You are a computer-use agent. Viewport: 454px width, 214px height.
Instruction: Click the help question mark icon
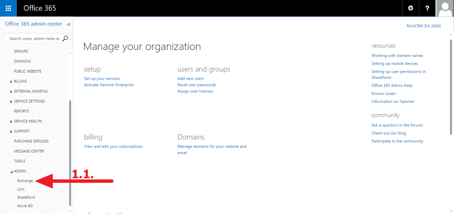click(x=427, y=8)
